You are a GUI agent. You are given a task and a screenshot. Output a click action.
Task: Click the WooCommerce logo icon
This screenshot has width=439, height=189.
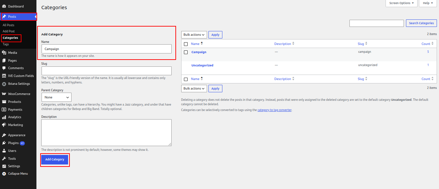pos(4,94)
